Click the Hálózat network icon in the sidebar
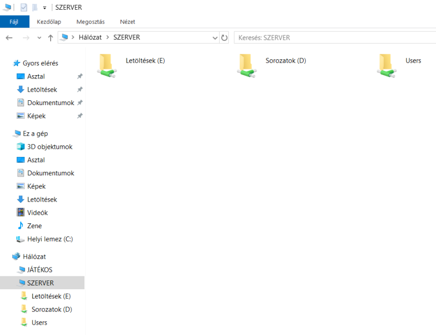 pyautogui.click(x=16, y=257)
